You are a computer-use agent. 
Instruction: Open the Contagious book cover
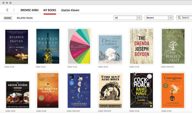173,90
